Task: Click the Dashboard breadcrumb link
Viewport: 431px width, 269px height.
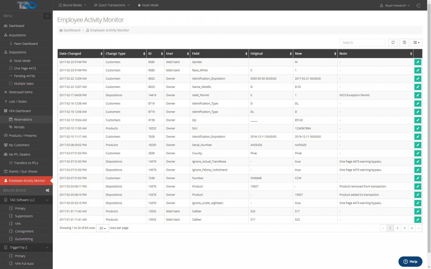Action: point(72,30)
